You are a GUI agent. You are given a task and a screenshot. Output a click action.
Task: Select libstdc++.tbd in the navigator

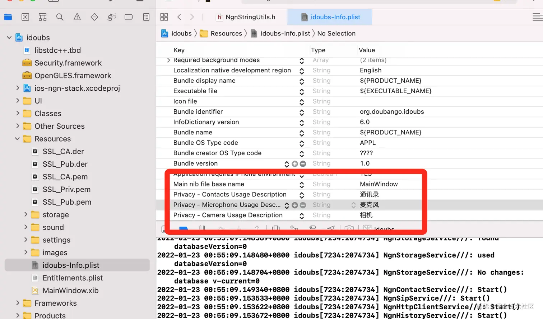(57, 50)
